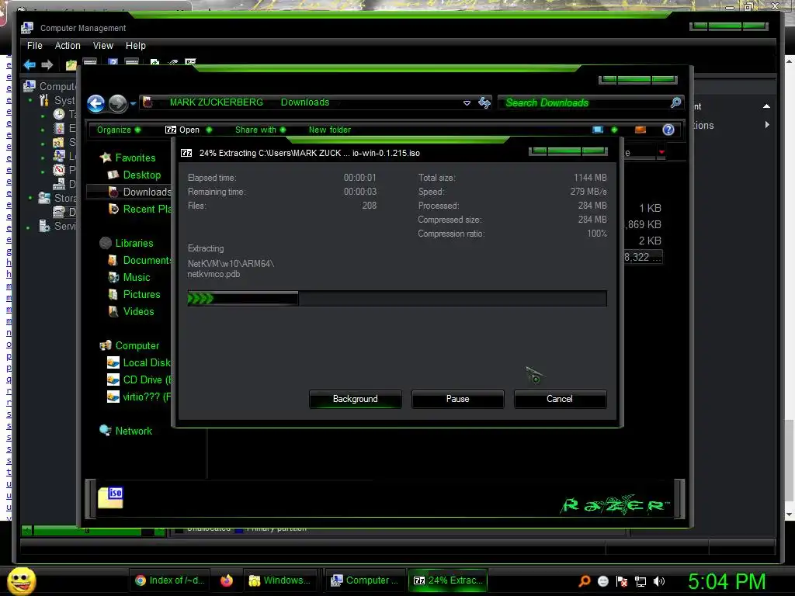Open the selected file with 7-Zip
795x596 pixels.
tap(182, 130)
